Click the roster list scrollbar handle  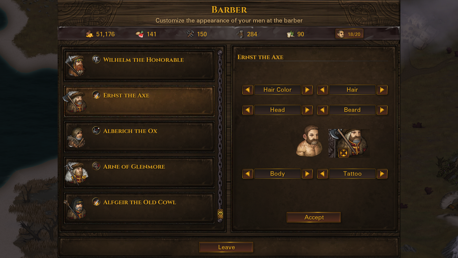[x=220, y=214]
